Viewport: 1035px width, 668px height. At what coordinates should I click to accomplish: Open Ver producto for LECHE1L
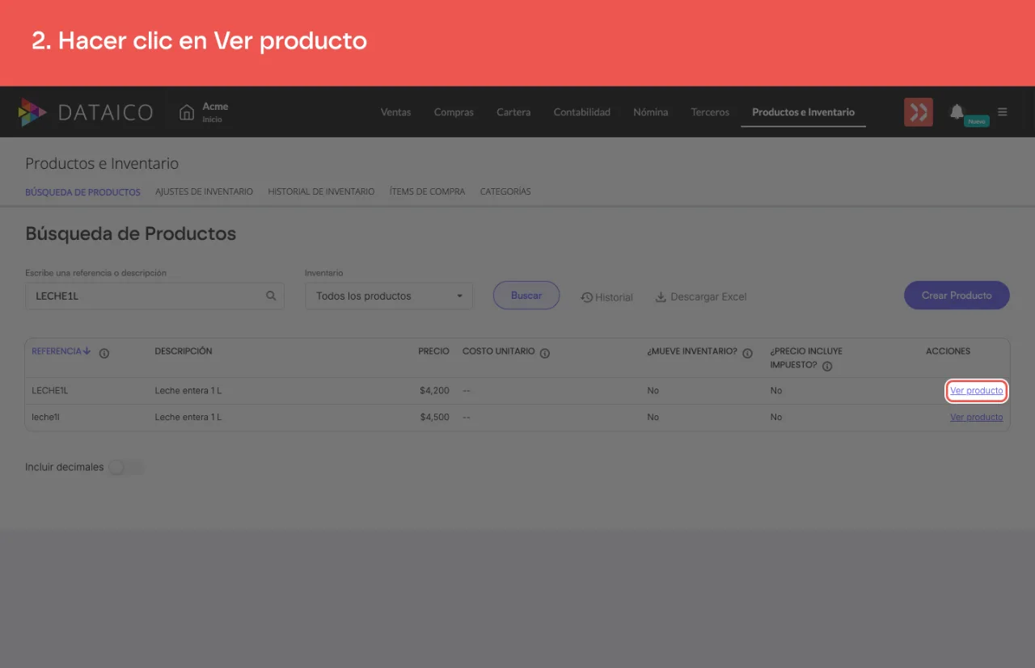pyautogui.click(x=976, y=391)
